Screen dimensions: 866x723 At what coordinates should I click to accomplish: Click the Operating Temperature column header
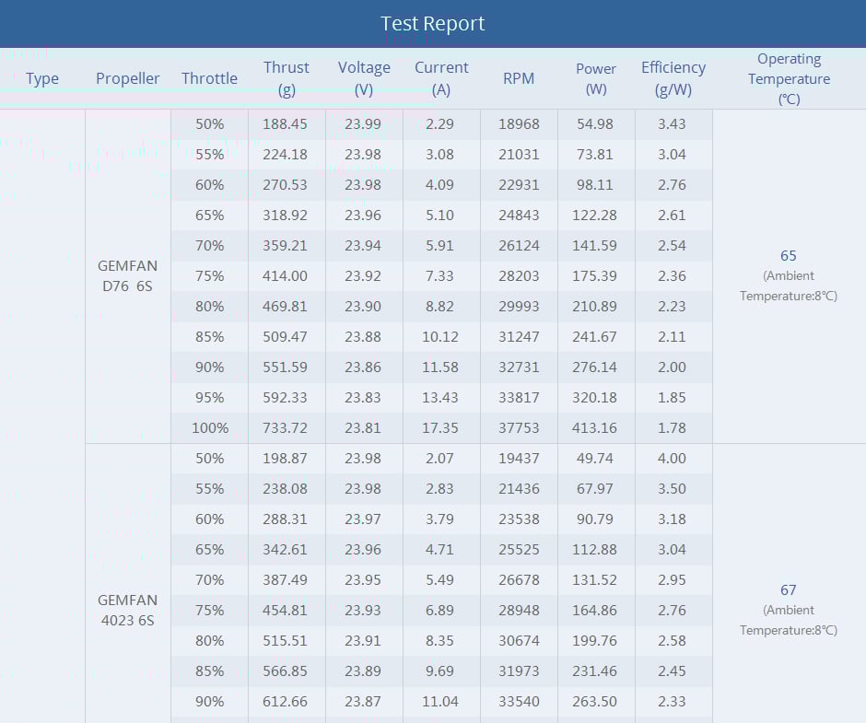(789, 78)
